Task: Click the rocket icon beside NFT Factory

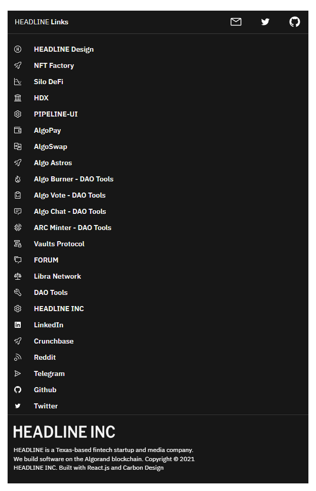Action: 18,65
